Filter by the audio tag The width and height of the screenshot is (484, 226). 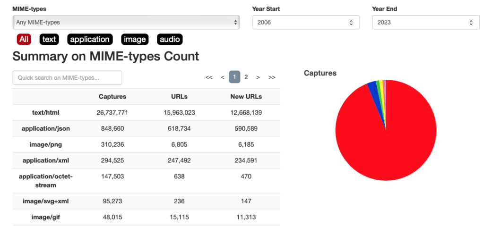[x=170, y=40]
